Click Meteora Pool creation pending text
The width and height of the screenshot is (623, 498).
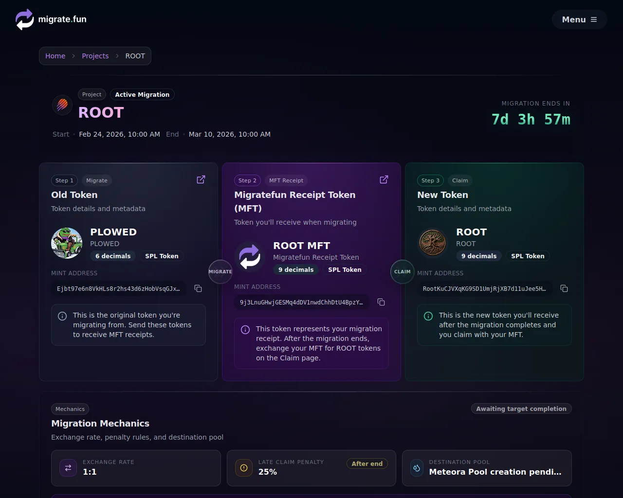coord(495,472)
